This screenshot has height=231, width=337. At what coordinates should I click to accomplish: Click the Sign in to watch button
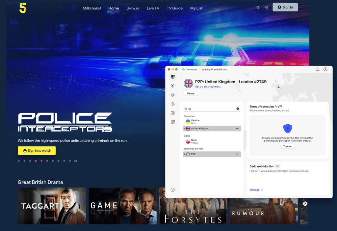37,151
